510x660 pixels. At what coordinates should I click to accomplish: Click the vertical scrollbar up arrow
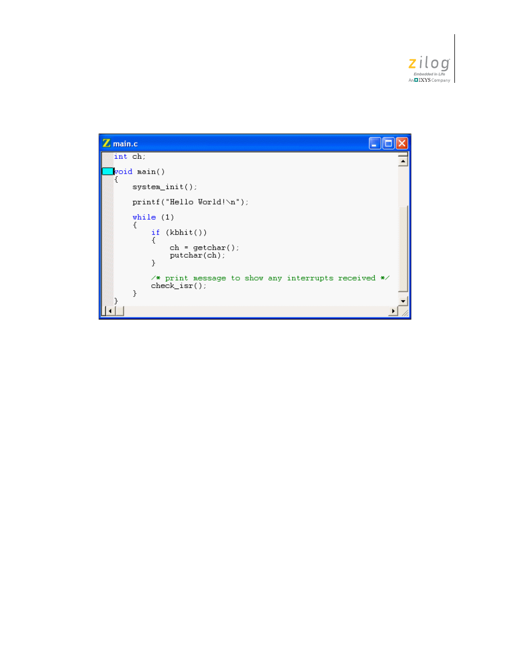click(403, 161)
